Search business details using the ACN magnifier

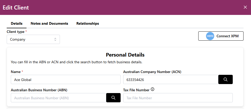coord(225,79)
